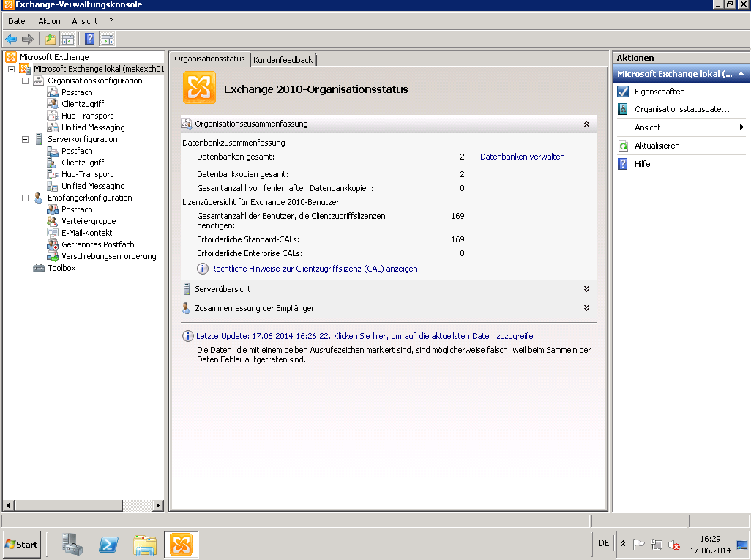Click Eigenschaften in the Aktionen pane
Image resolution: width=751 pixels, height=560 pixels.
tap(660, 92)
